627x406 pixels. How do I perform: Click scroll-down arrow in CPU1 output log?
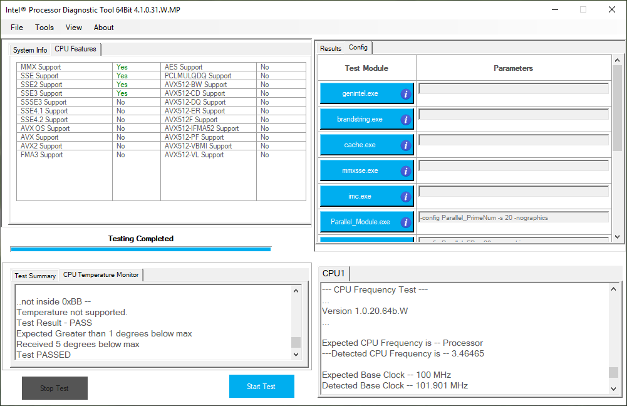[x=613, y=389]
